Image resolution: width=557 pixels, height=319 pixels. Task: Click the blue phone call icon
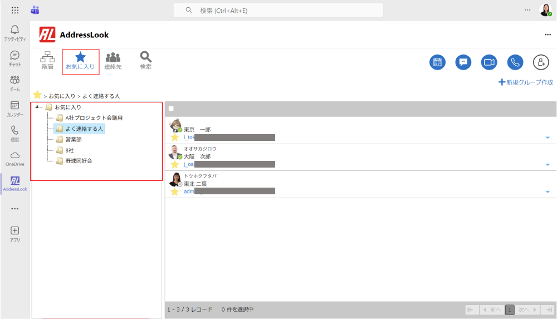coord(515,62)
